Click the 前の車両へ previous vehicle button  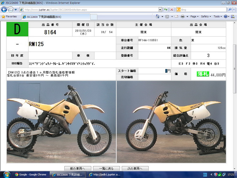click(x=78, y=168)
